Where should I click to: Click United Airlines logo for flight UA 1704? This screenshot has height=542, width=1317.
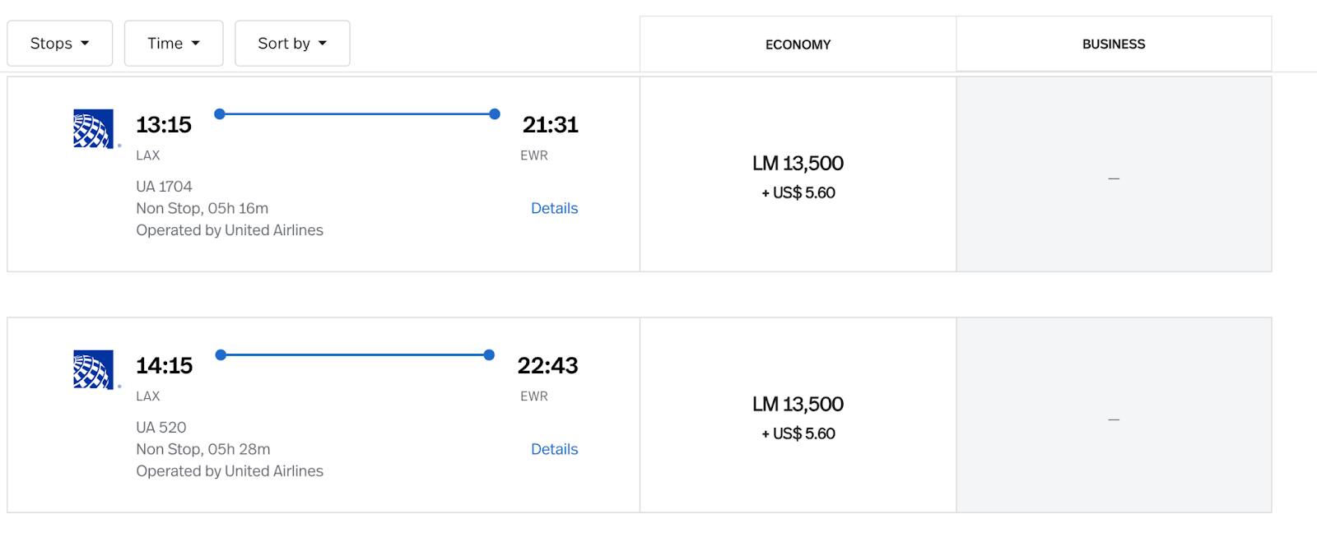click(x=93, y=128)
